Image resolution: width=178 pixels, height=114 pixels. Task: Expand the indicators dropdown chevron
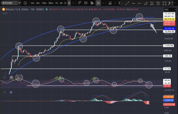[x=115, y=3]
